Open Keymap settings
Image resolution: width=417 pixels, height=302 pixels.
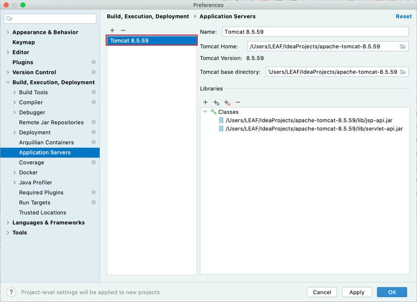[x=24, y=42]
